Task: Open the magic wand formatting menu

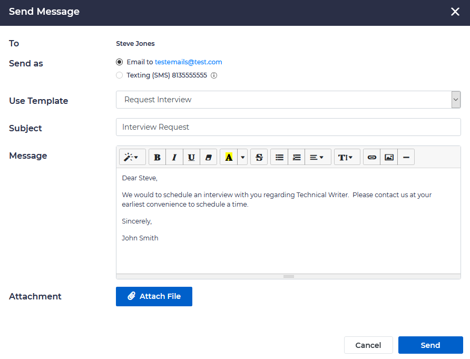Action: tap(132, 157)
